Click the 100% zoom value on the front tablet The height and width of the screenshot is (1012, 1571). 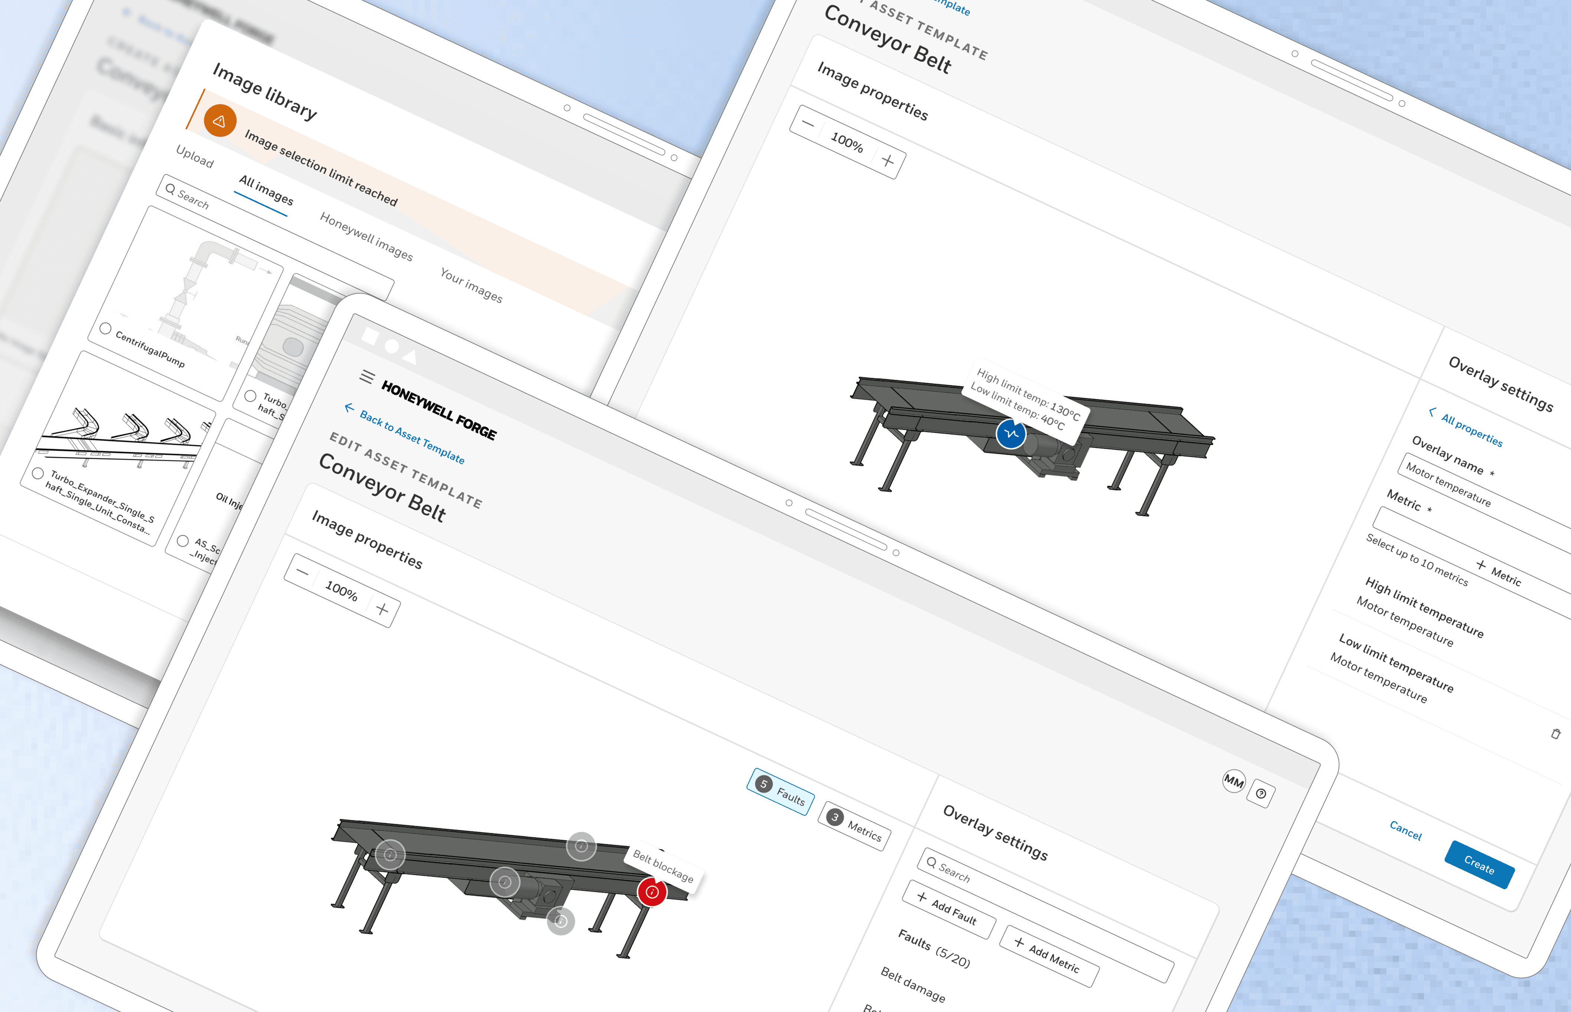pos(342,591)
